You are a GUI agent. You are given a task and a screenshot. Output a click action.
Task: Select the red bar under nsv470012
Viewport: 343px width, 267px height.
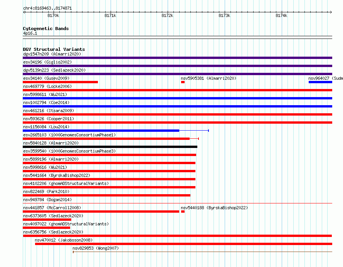(183, 244)
